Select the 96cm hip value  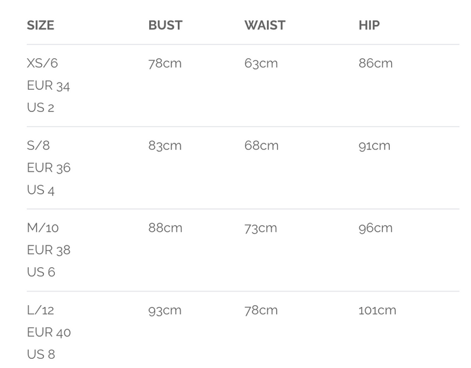point(375,228)
